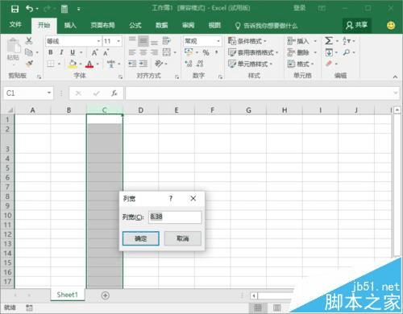Click the Decrease Font Size icon

(x=106, y=52)
